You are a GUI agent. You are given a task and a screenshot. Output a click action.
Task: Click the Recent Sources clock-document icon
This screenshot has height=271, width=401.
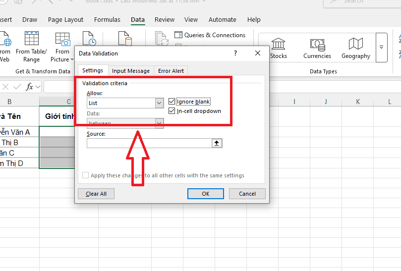[89, 38]
